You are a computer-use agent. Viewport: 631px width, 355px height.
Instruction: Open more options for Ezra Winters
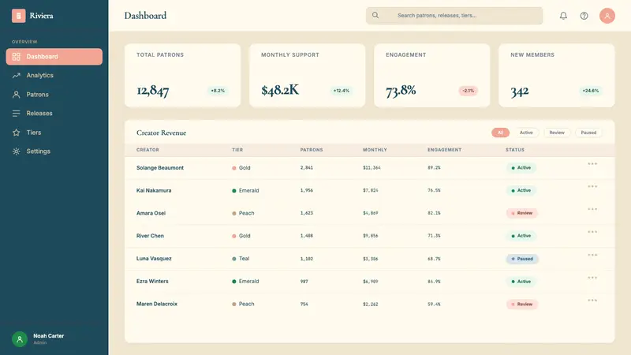[592, 278]
